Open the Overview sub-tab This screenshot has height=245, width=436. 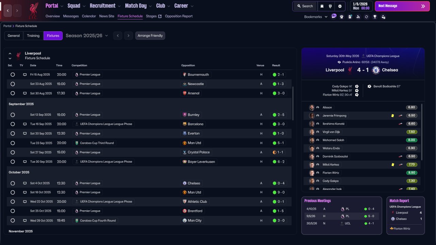tap(52, 16)
